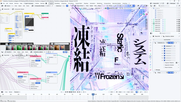
Task: Hide Plane.038 in viewport via eye icon
Action: (177, 20)
